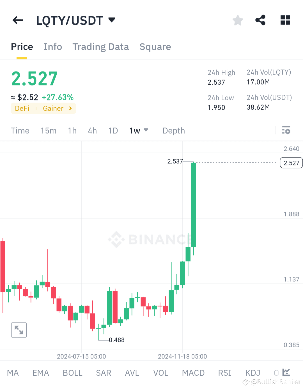The width and height of the screenshot is (303, 388).
Task: Open chart settings icon beside timeframes
Action: tap(286, 130)
